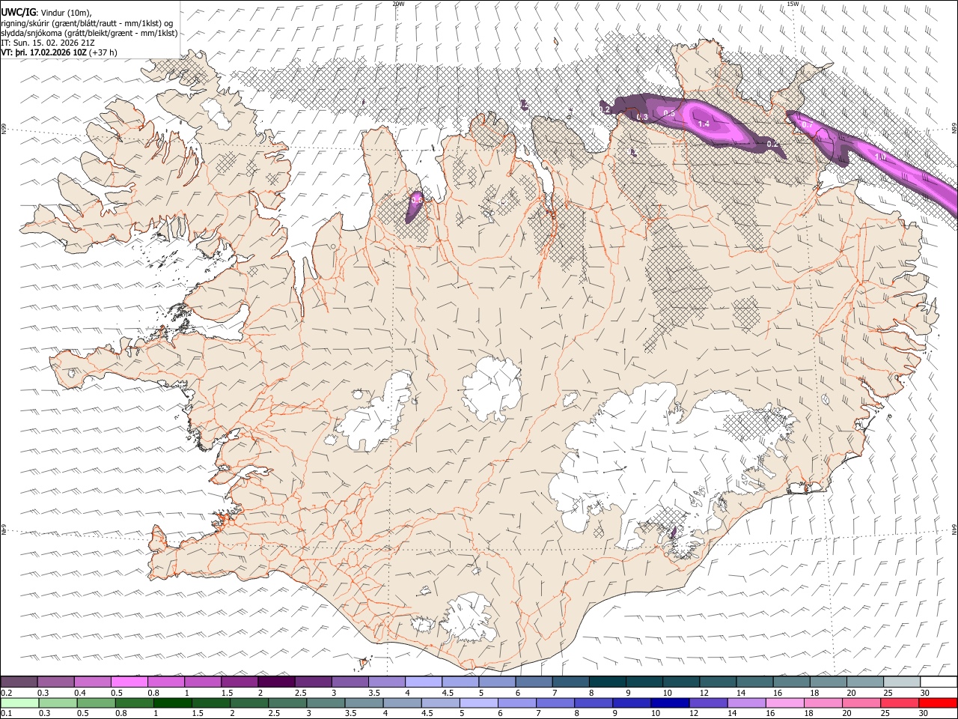
Task: Click the '4.5' label under upper legend row
Action: (x=448, y=693)
